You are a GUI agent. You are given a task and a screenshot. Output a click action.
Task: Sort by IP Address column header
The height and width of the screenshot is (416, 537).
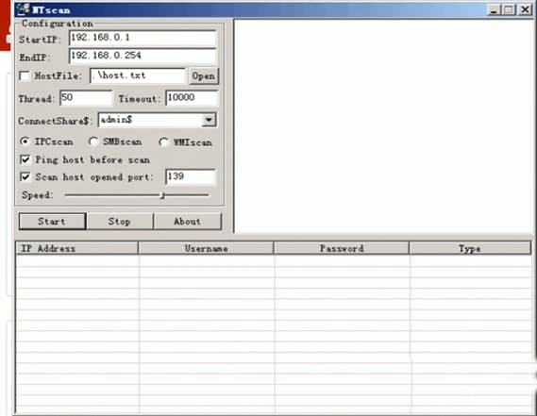77,248
